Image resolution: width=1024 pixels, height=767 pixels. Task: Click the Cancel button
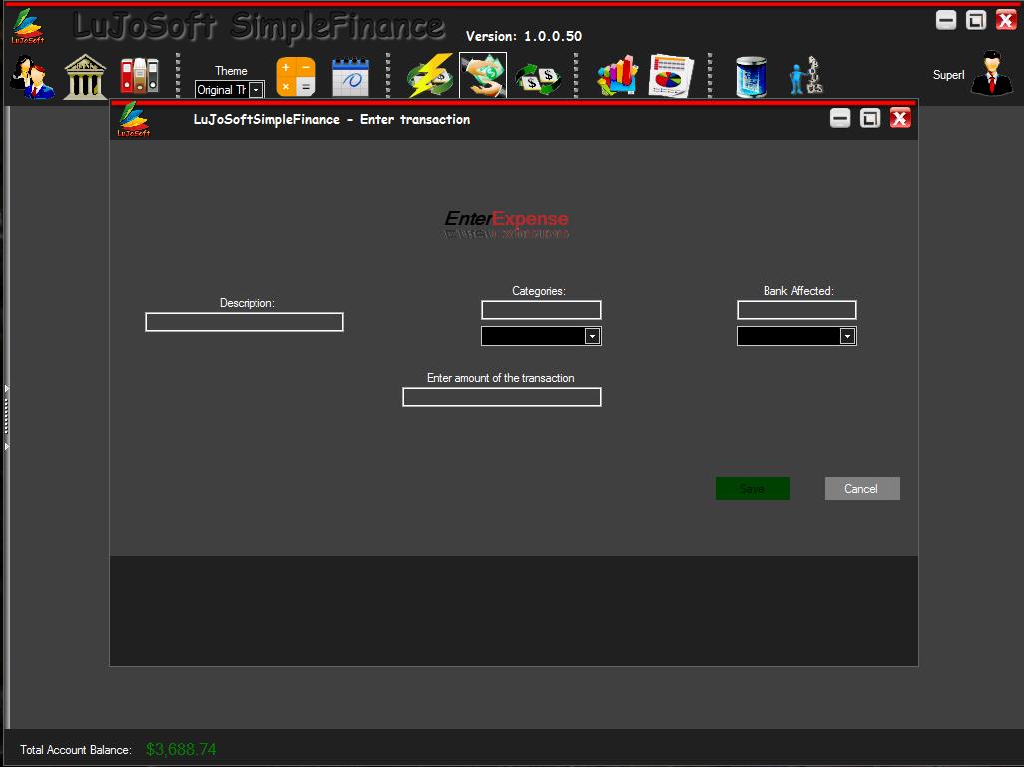pyautogui.click(x=862, y=489)
